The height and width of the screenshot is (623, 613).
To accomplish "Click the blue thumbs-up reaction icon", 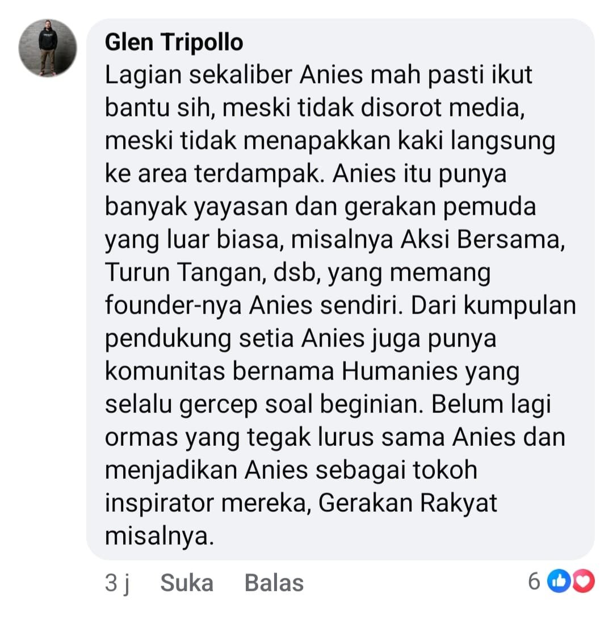I will [x=559, y=582].
